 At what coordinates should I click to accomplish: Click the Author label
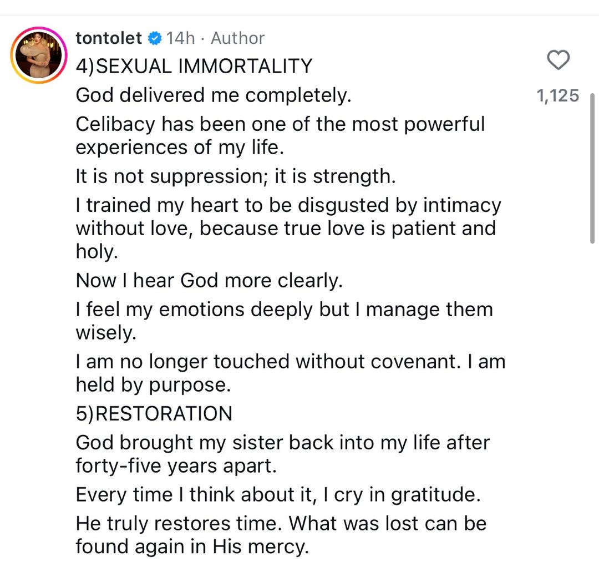click(237, 38)
